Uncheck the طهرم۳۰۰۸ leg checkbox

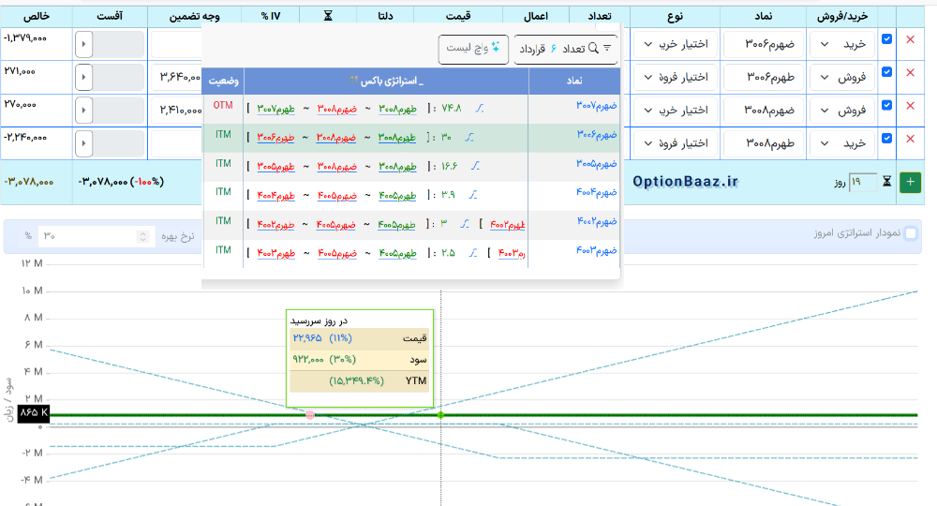pos(886,138)
